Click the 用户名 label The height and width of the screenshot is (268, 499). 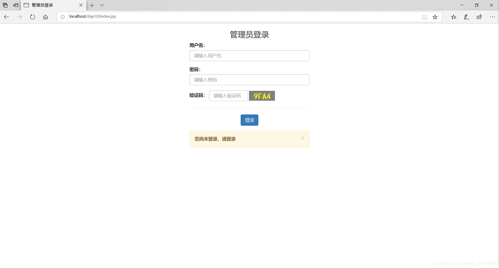(x=197, y=45)
